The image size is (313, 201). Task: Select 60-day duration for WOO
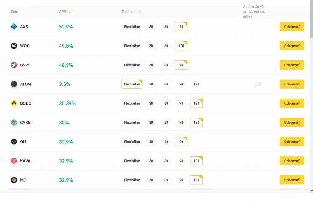click(166, 46)
